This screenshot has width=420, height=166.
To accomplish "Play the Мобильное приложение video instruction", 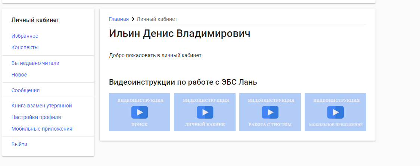I will click(335, 112).
